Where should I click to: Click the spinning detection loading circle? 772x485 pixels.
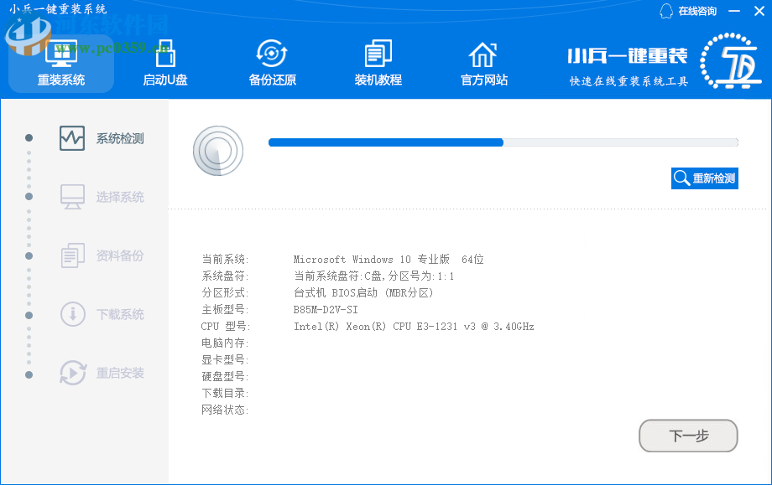[218, 151]
